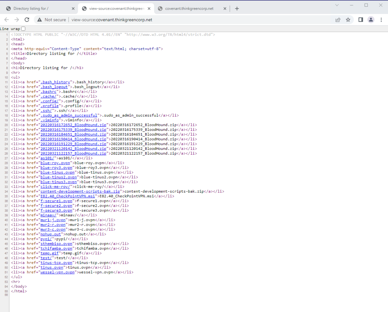Screen dimensions: 388x312
Task: Open the content-development-scripts-bak.zip link
Action: coord(80,191)
